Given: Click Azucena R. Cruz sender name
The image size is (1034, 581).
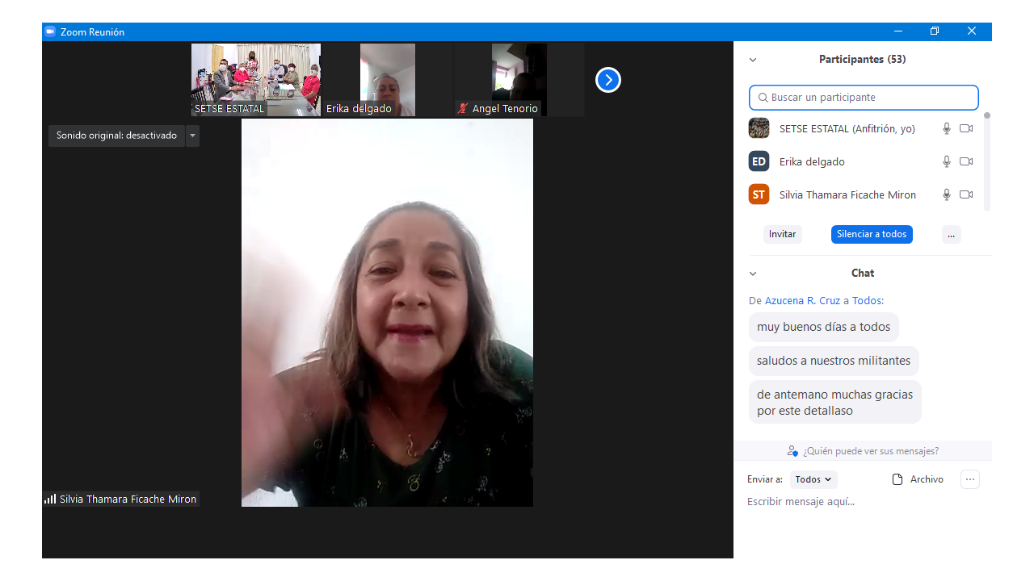Looking at the screenshot, I should (x=803, y=300).
